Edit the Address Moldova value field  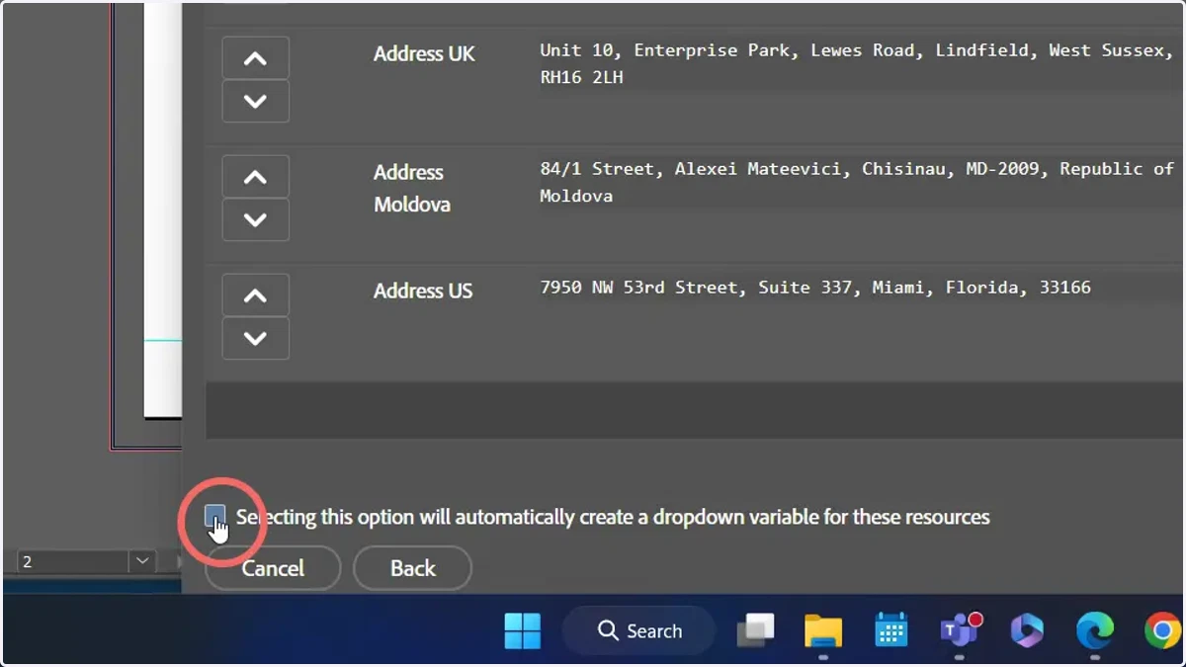860,182
